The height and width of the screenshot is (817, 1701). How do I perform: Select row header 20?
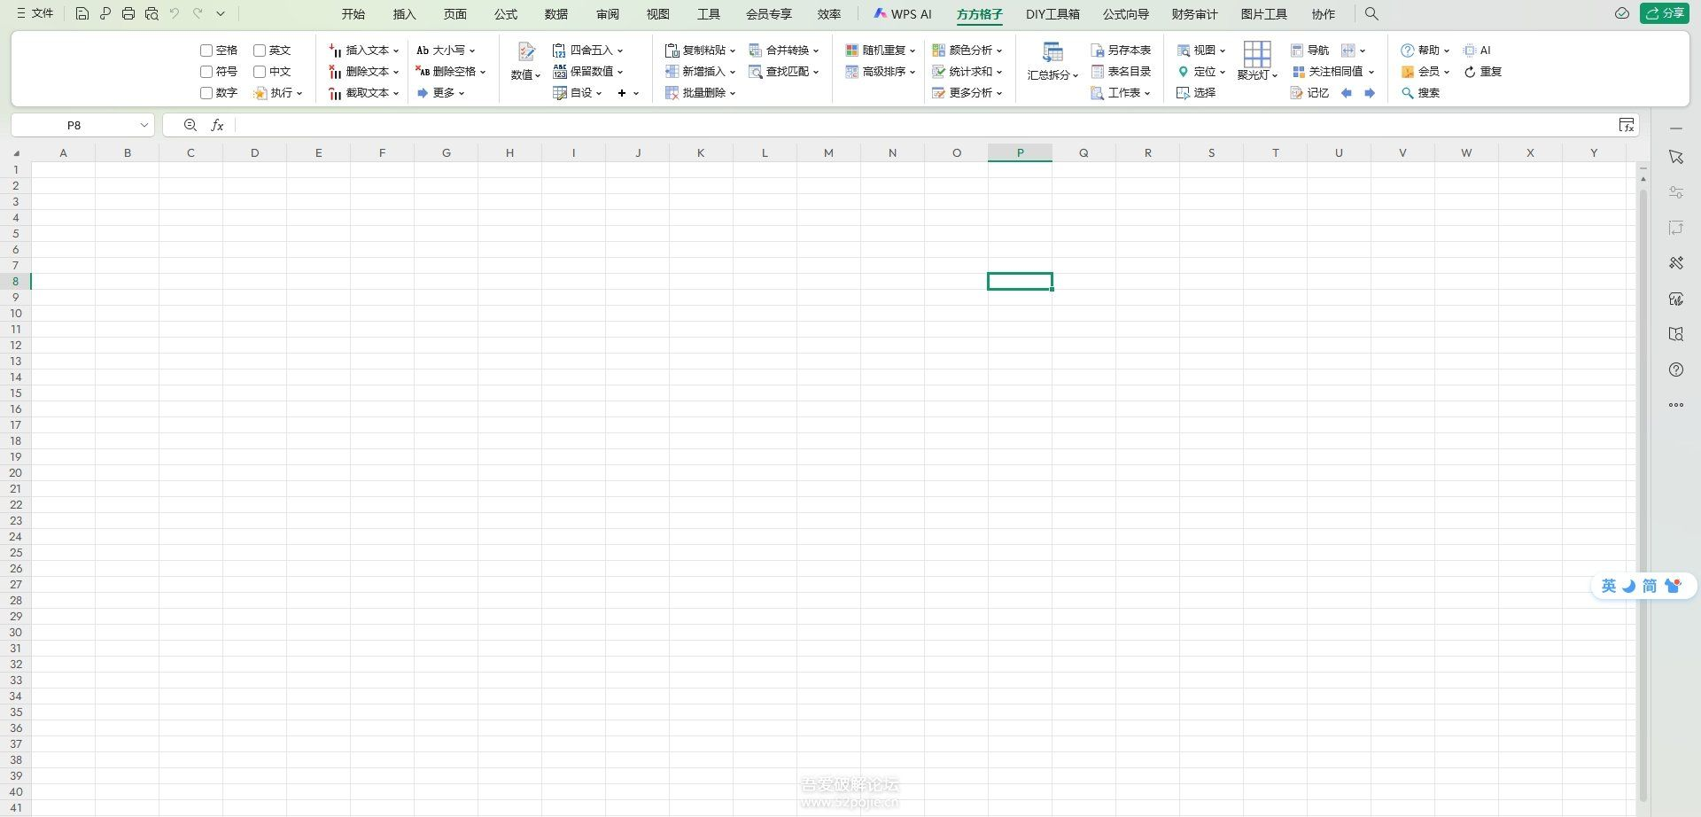tap(15, 472)
